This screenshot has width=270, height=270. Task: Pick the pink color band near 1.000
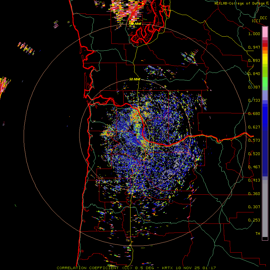click(x=265, y=32)
